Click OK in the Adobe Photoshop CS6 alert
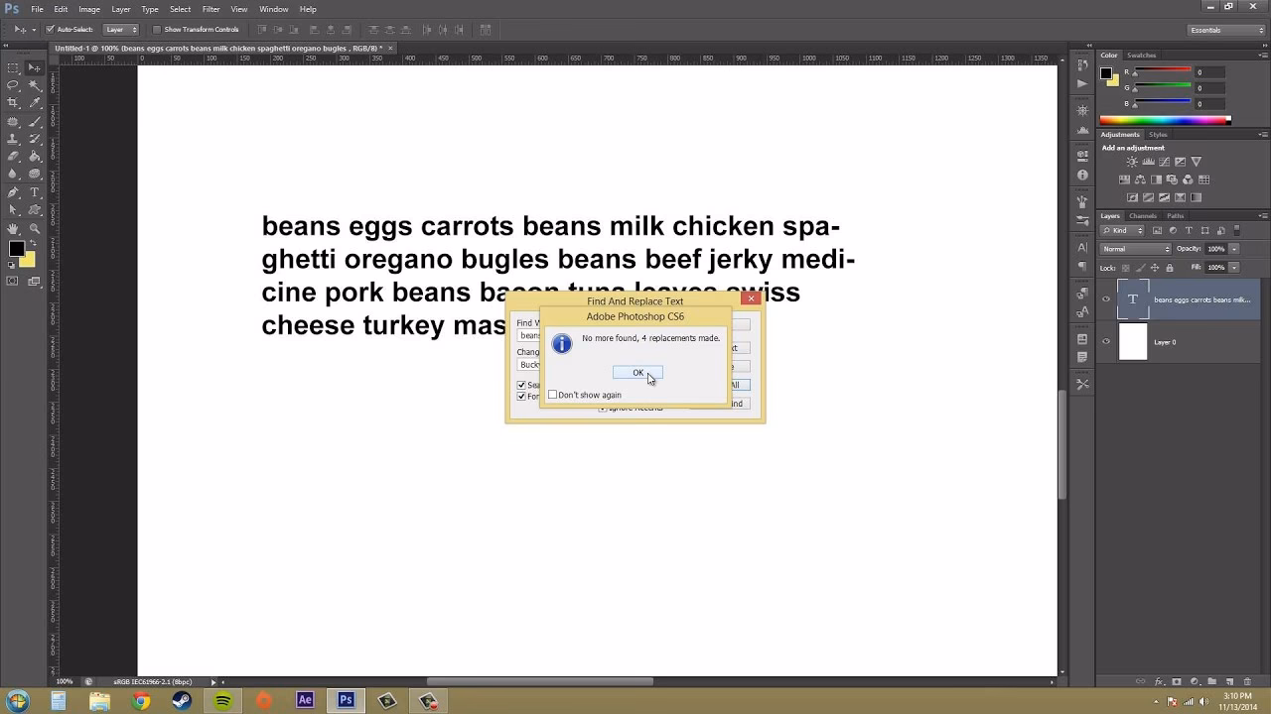1271x714 pixels. [638, 373]
